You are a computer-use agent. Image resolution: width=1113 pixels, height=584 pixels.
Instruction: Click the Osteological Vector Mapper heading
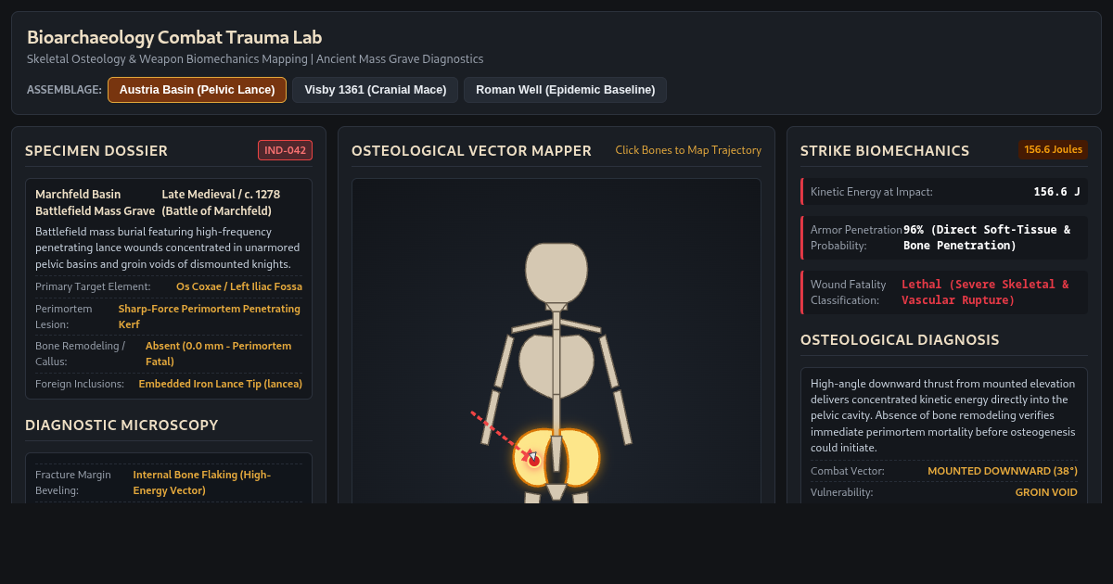471,150
